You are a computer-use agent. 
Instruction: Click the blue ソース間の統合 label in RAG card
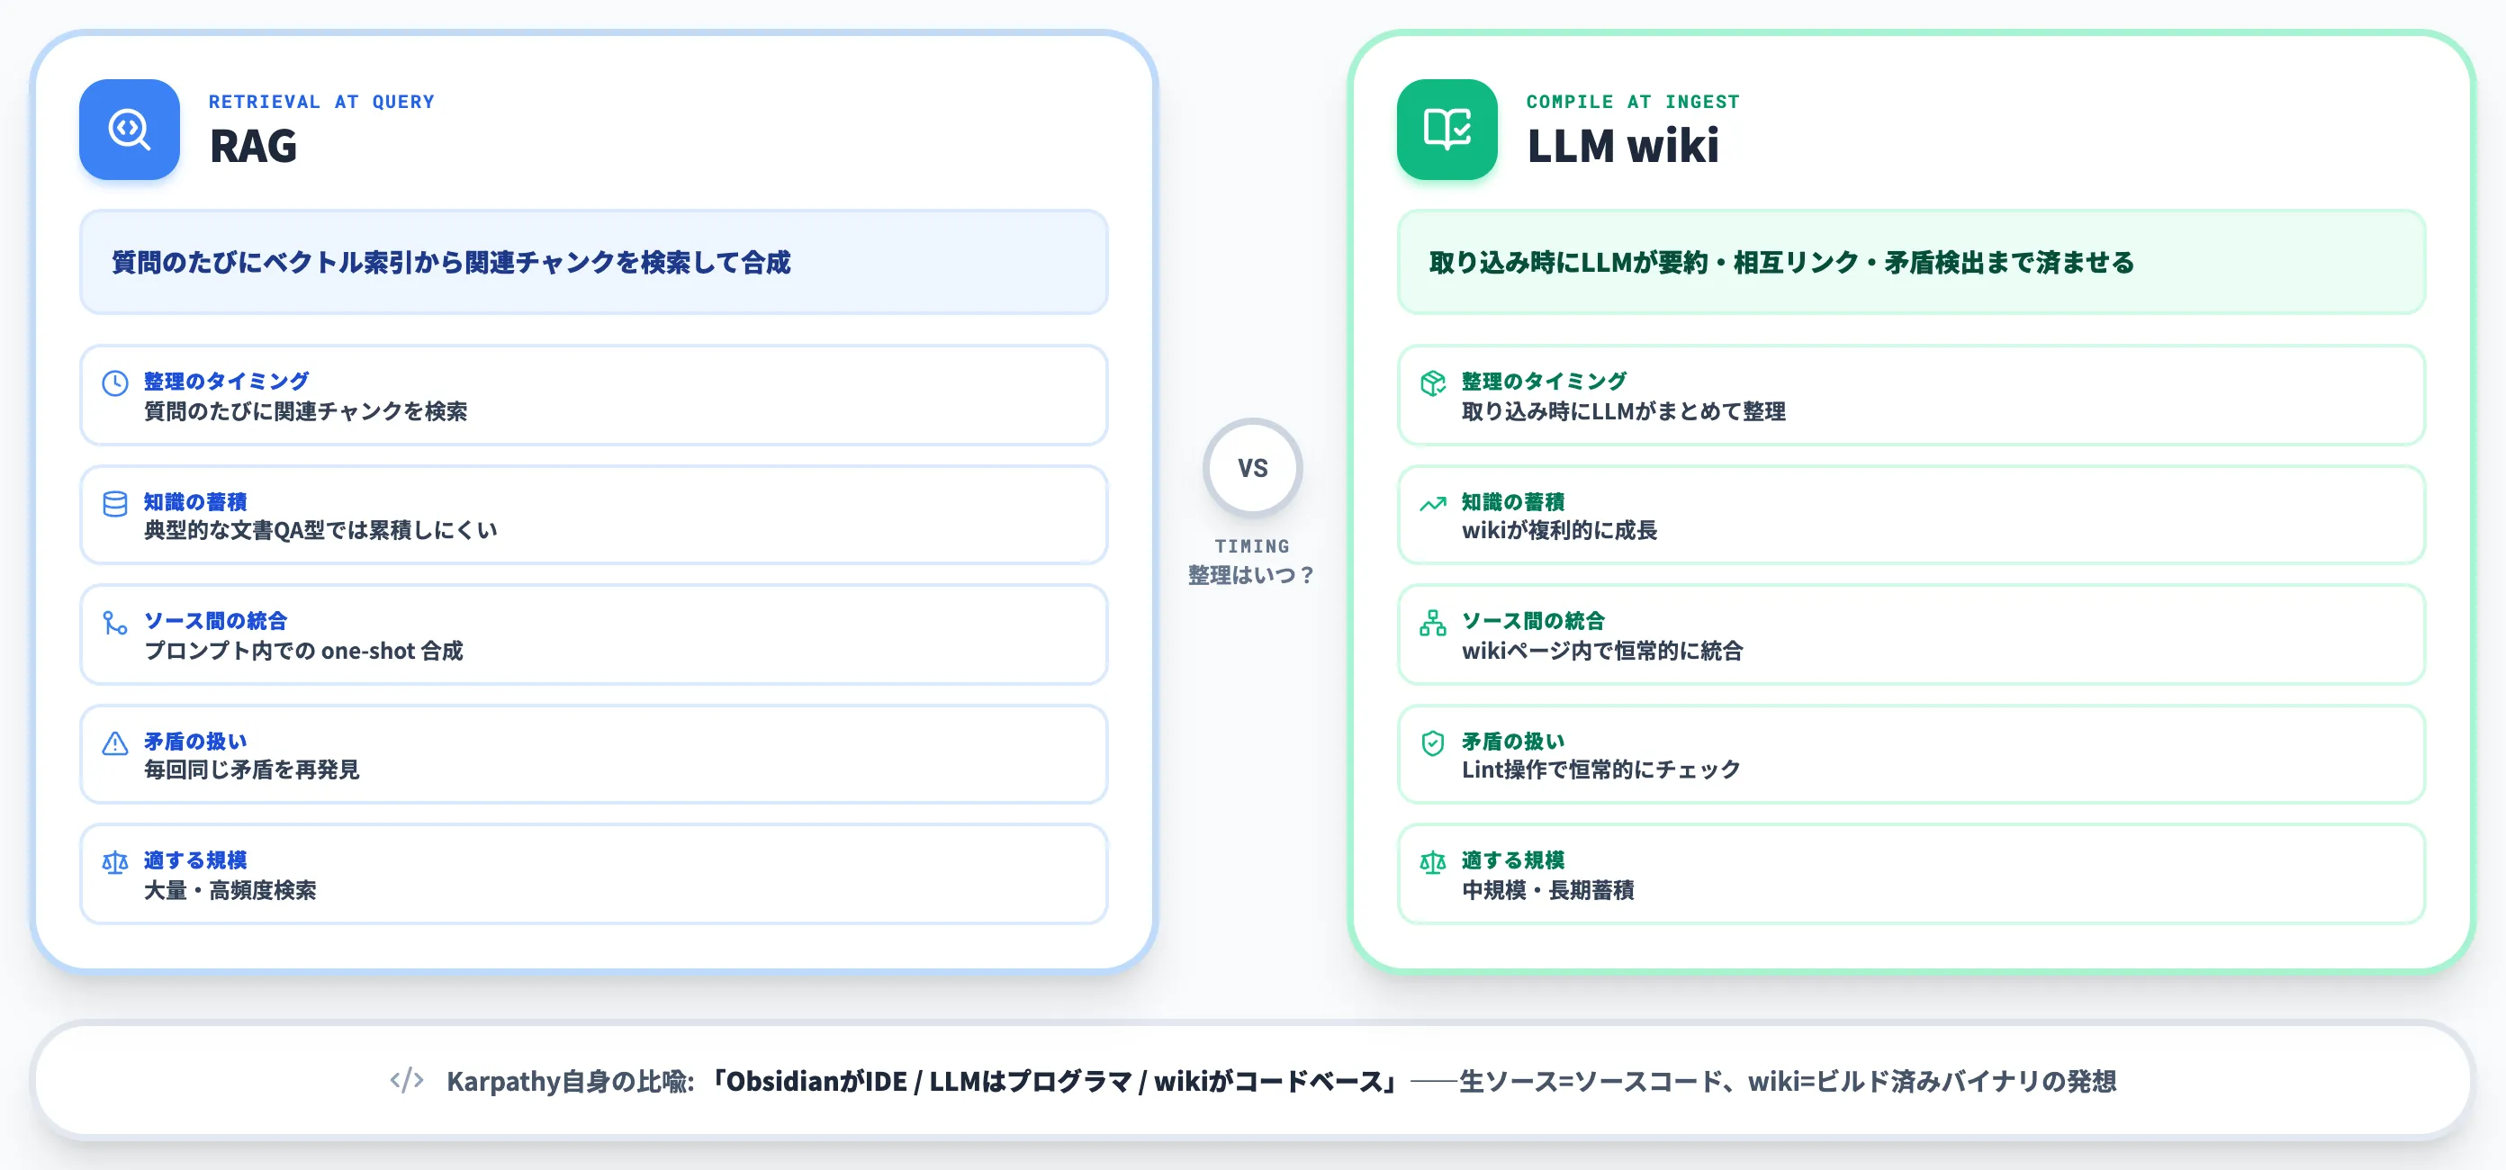pyautogui.click(x=216, y=620)
